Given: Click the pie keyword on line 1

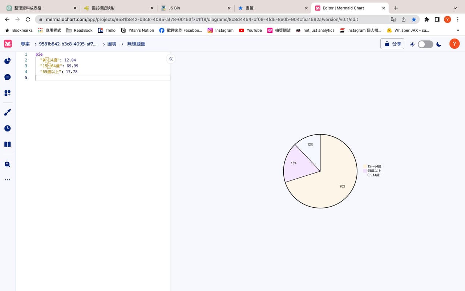Looking at the screenshot, I should point(39,54).
